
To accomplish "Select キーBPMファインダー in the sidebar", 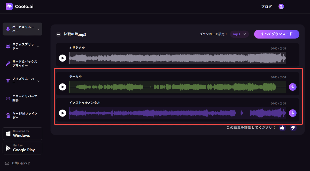I will pyautogui.click(x=22, y=115).
